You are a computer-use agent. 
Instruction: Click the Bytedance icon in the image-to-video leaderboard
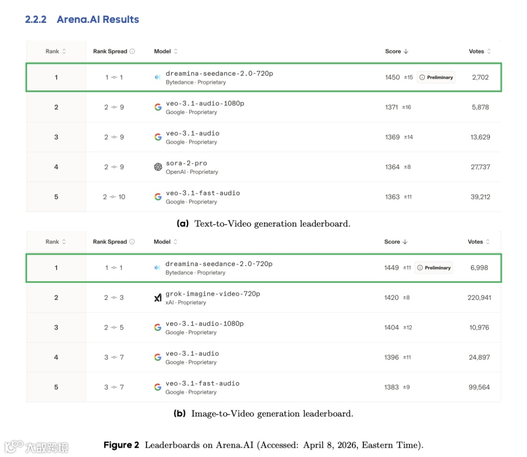(158, 268)
